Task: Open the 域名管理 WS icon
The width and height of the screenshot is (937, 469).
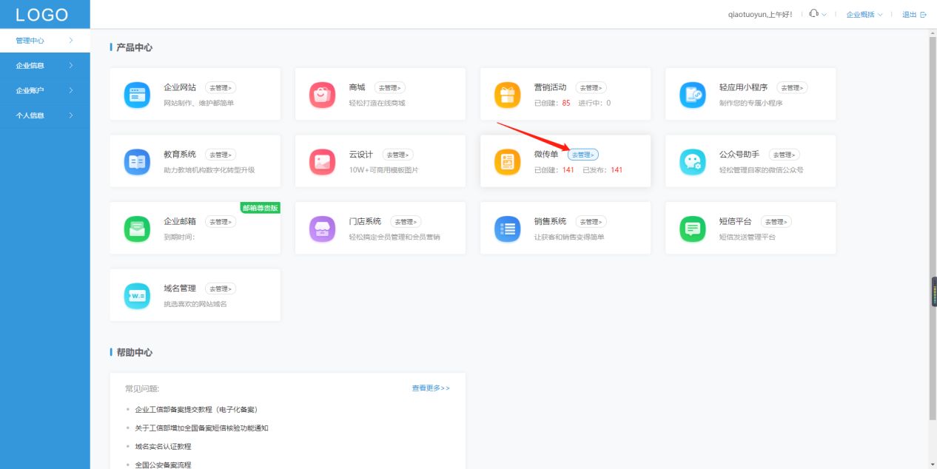Action: pyautogui.click(x=137, y=295)
